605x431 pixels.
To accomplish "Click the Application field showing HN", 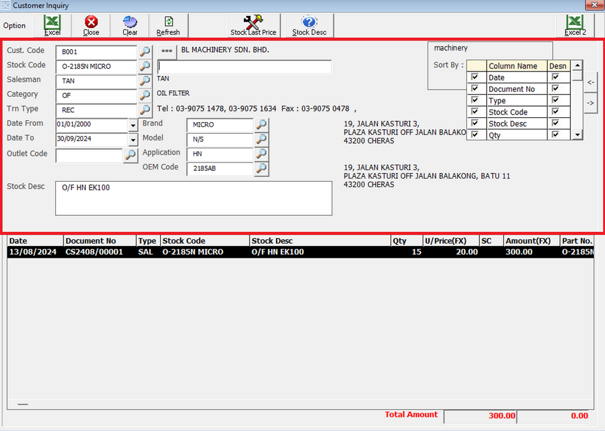I will (x=220, y=154).
